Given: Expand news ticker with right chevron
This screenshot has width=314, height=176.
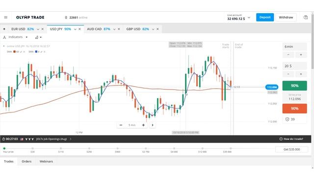Looking at the screenshot, I should pos(71,139).
